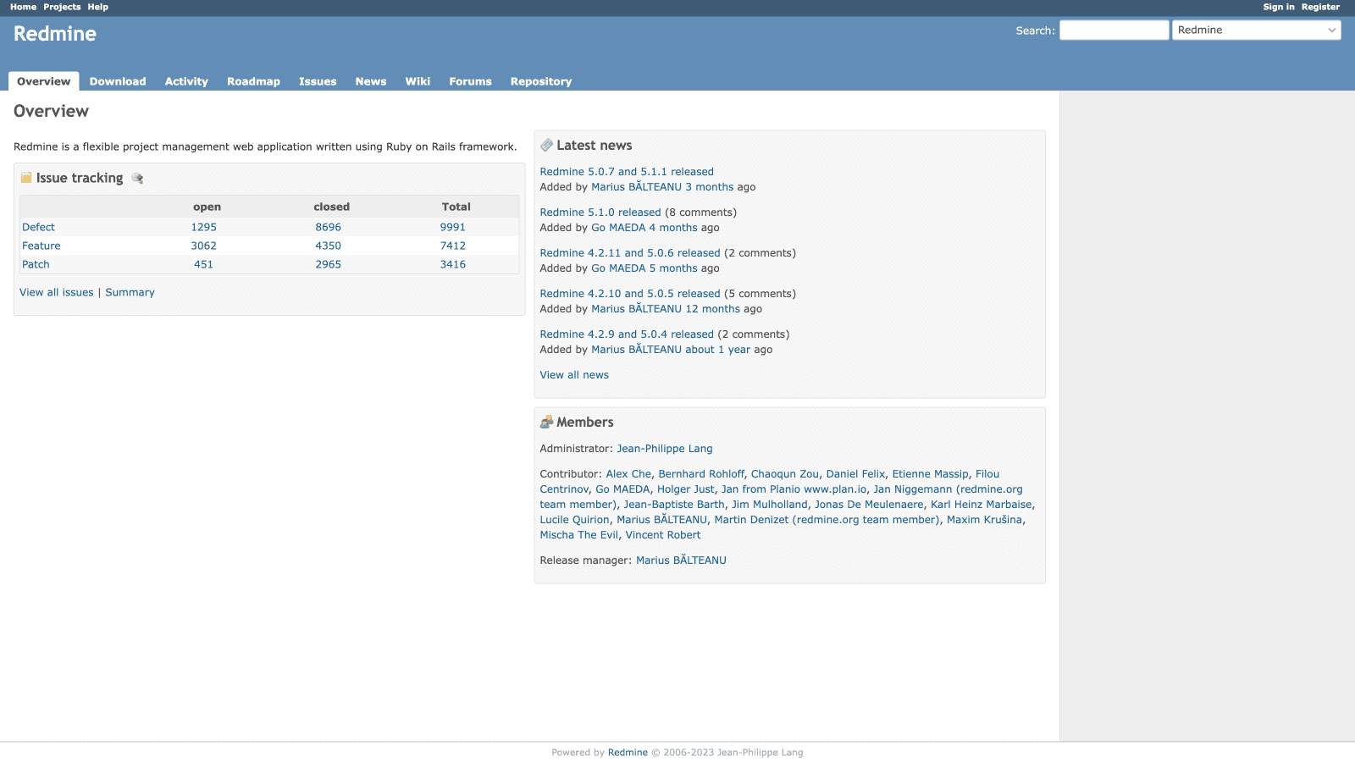Open news Redmine 5.1.0 released
The height and width of the screenshot is (762, 1355).
point(600,213)
